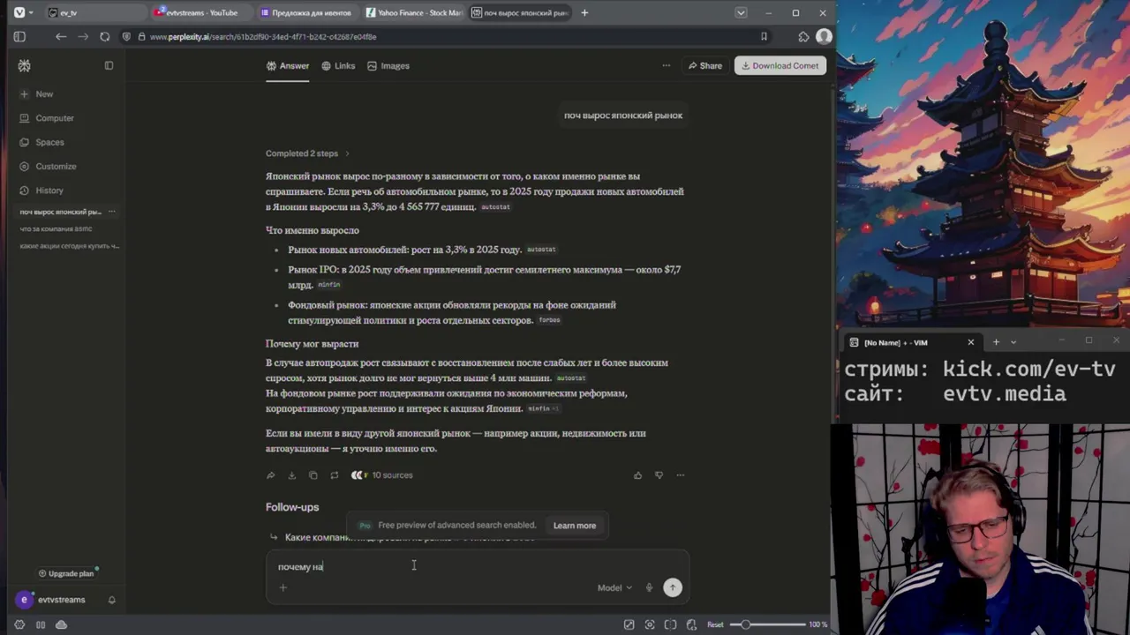Open the thread more options menu

pyautogui.click(x=667, y=65)
